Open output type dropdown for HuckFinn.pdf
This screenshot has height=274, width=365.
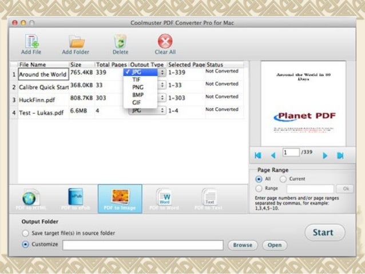coord(162,98)
